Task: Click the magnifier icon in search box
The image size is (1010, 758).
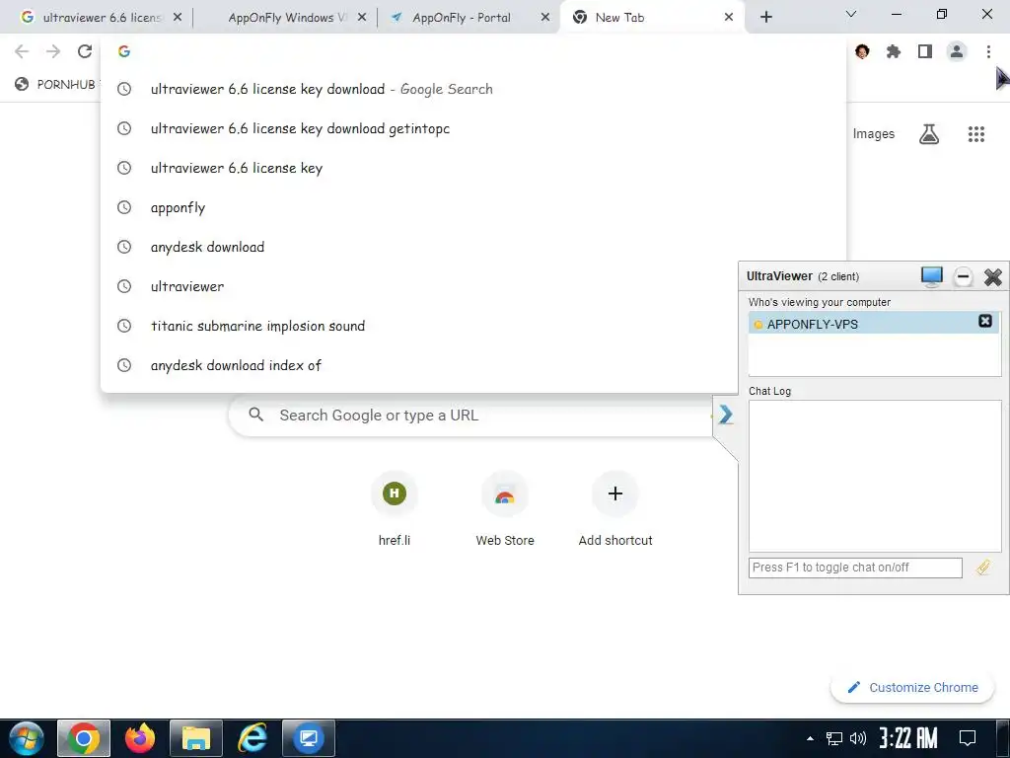Action: click(x=255, y=415)
